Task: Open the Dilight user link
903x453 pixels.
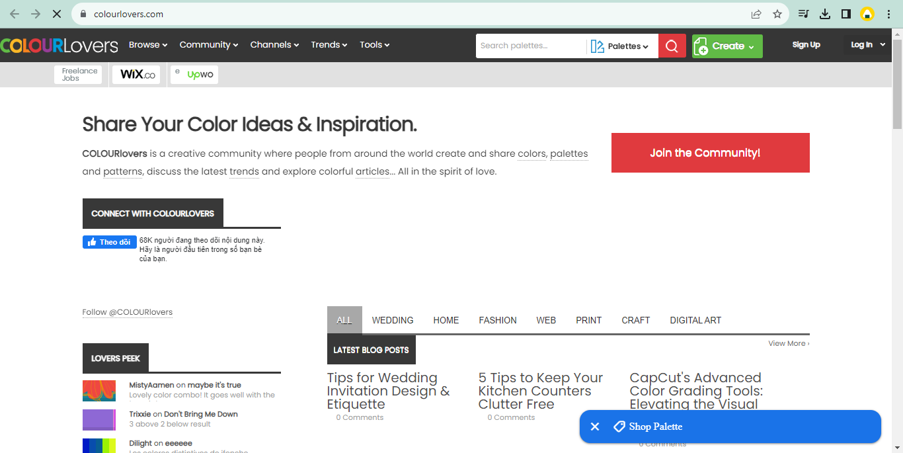Action: (141, 443)
